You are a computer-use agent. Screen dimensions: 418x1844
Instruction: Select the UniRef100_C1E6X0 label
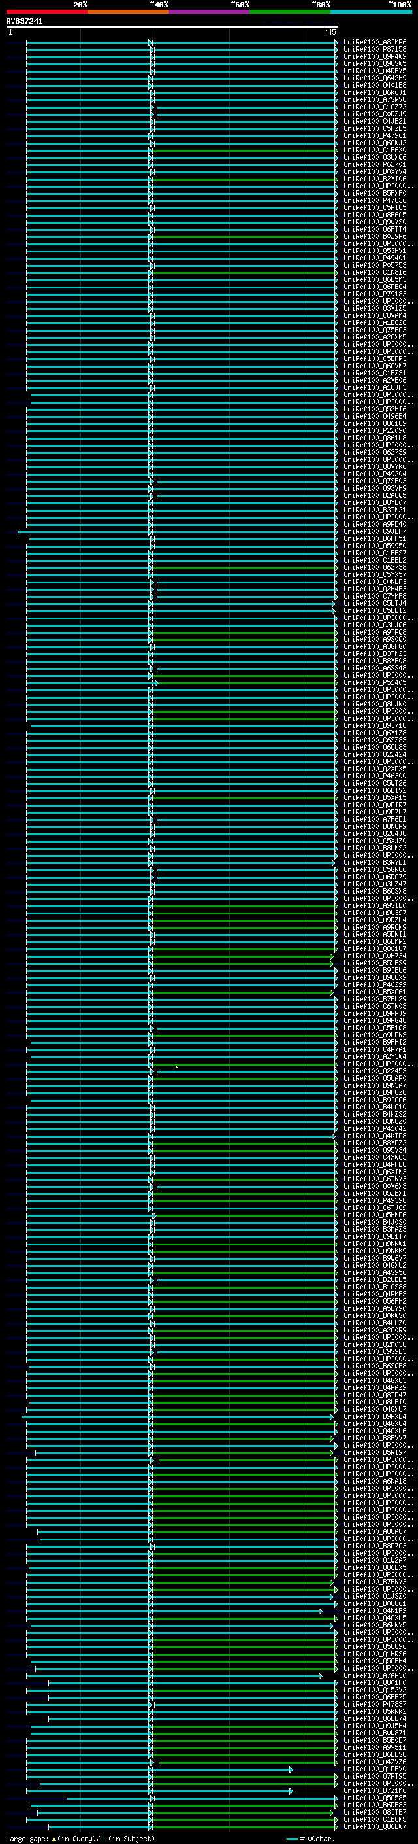point(374,150)
